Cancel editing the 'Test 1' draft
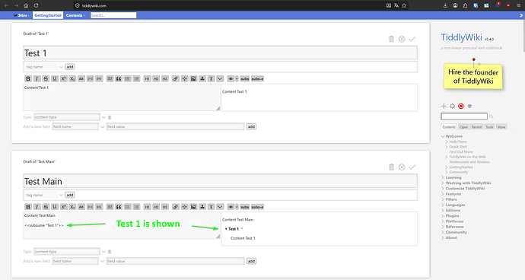This screenshot has height=280, width=525. pos(402,39)
